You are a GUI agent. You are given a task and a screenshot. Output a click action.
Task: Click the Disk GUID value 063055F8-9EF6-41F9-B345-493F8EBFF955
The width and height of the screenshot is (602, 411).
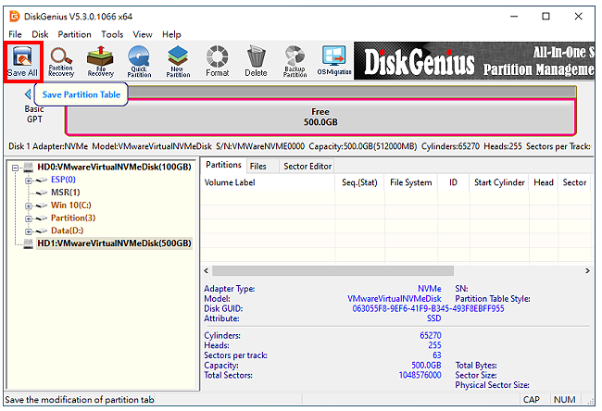(x=429, y=309)
